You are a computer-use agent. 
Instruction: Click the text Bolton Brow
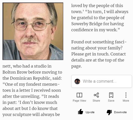coord(15,72)
